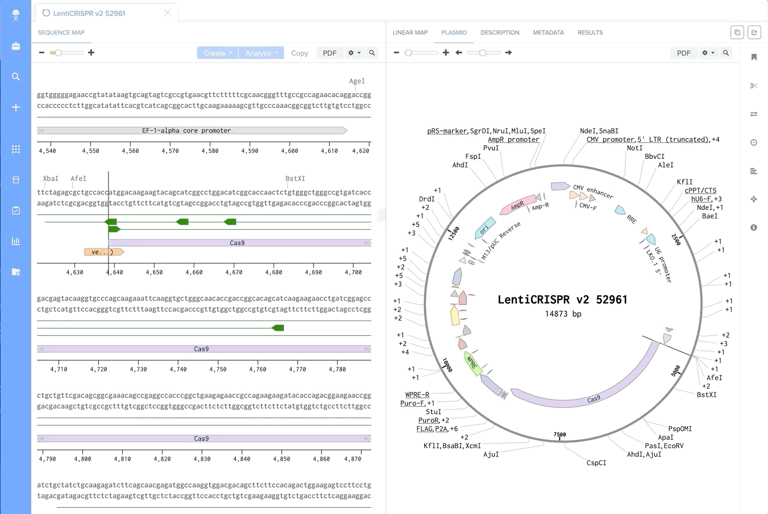Select the EF-1-alpha core promoter annotation
768x514 pixels.
[192, 130]
